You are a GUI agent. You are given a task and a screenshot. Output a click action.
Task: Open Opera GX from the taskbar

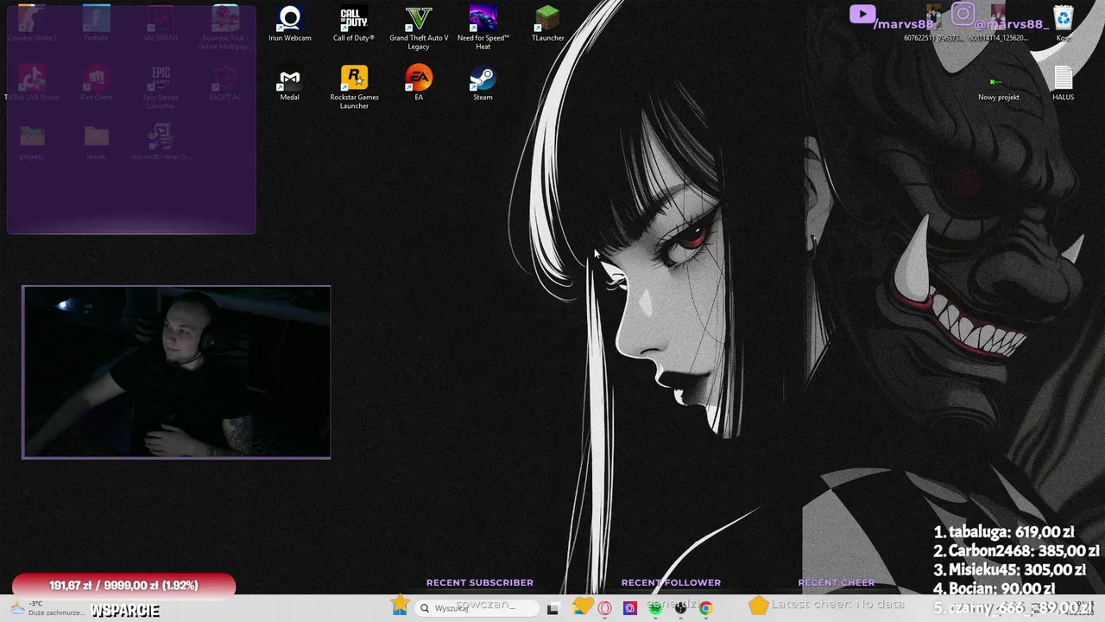coord(604,608)
